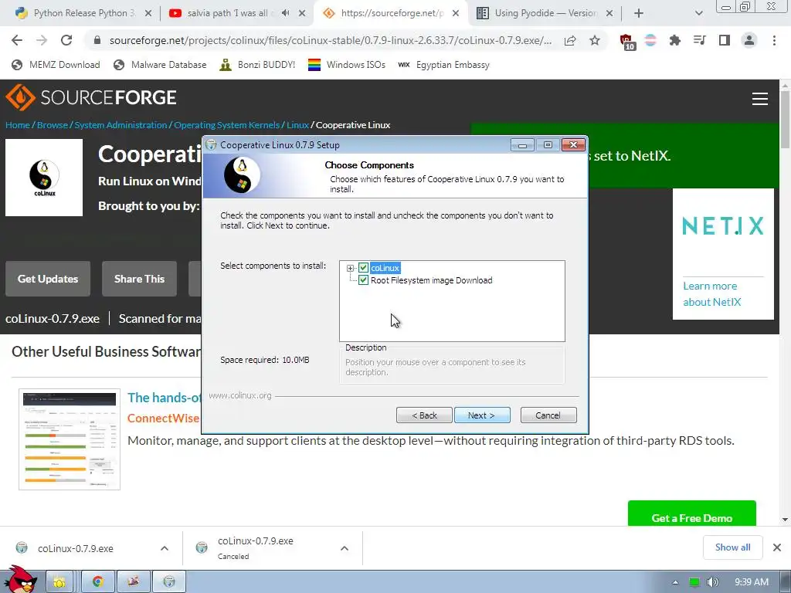
Task: Check the coLinux component checkbox
Action: click(x=363, y=268)
